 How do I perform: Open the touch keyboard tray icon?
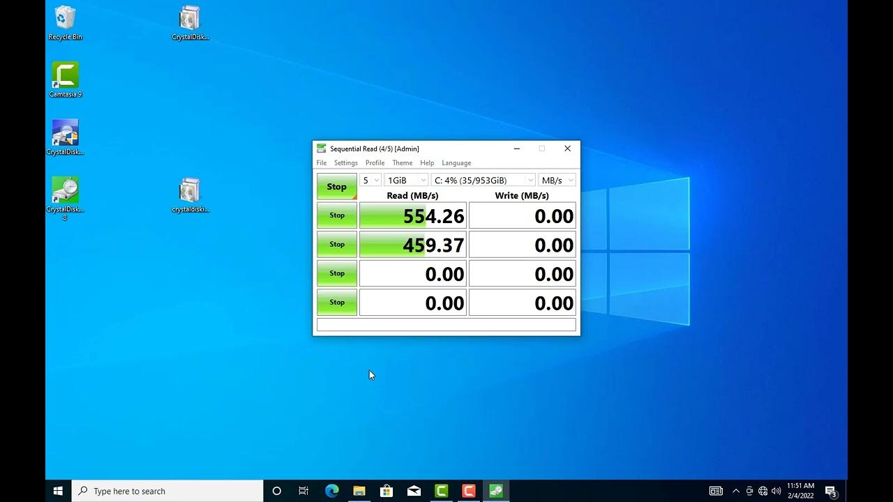pyautogui.click(x=716, y=491)
